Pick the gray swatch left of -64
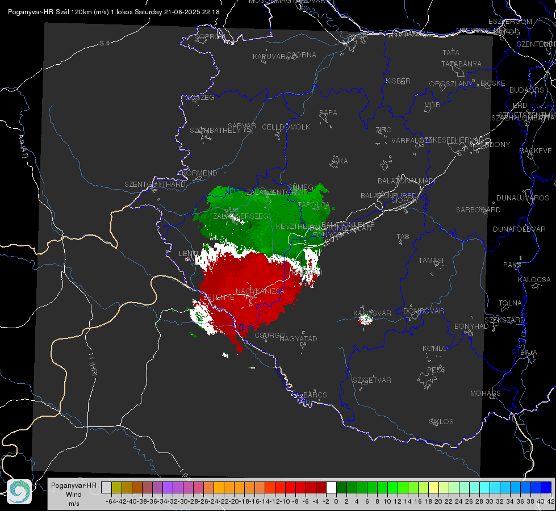 (106, 487)
